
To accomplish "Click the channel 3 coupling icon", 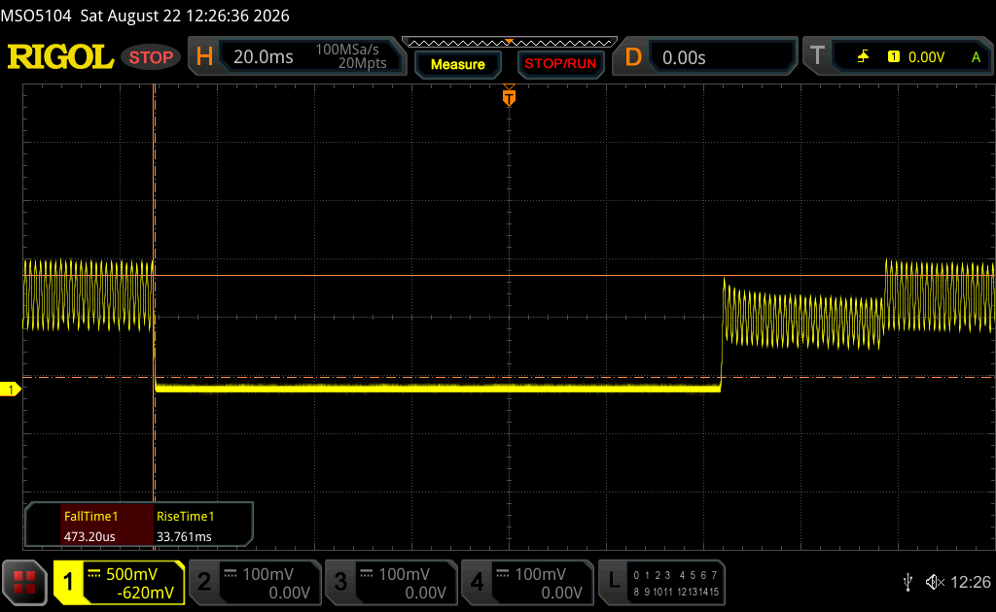I will (367, 574).
